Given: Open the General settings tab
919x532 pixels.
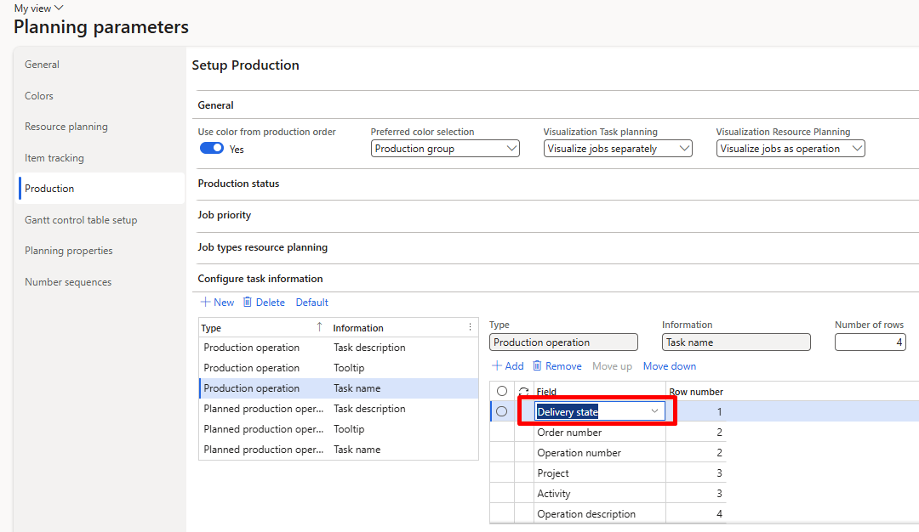Looking at the screenshot, I should pos(42,65).
